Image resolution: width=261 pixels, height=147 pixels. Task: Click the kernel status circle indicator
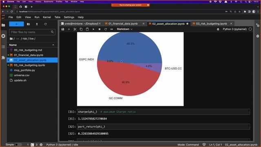250,29
